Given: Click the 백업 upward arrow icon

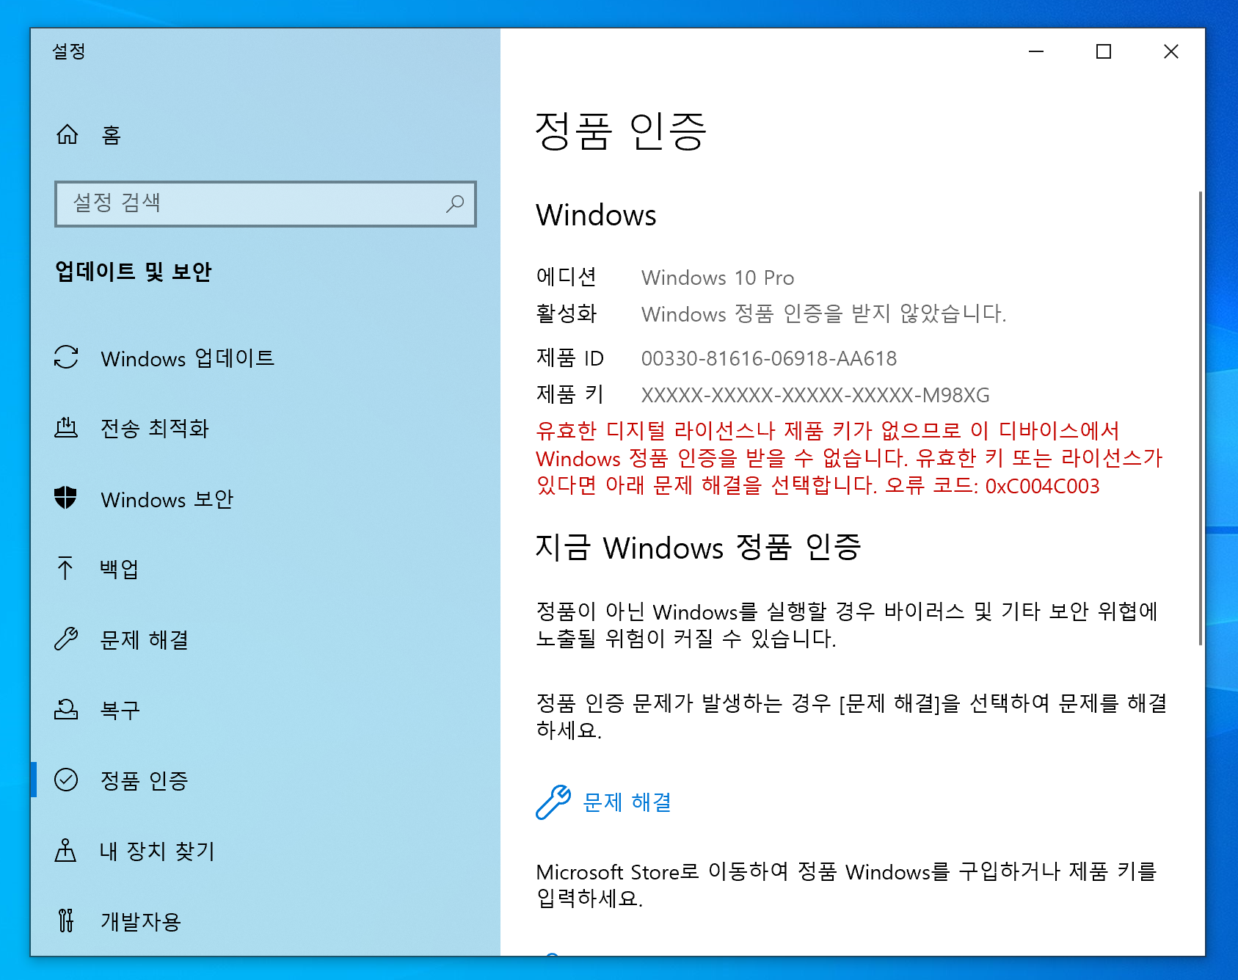Looking at the screenshot, I should (65, 568).
